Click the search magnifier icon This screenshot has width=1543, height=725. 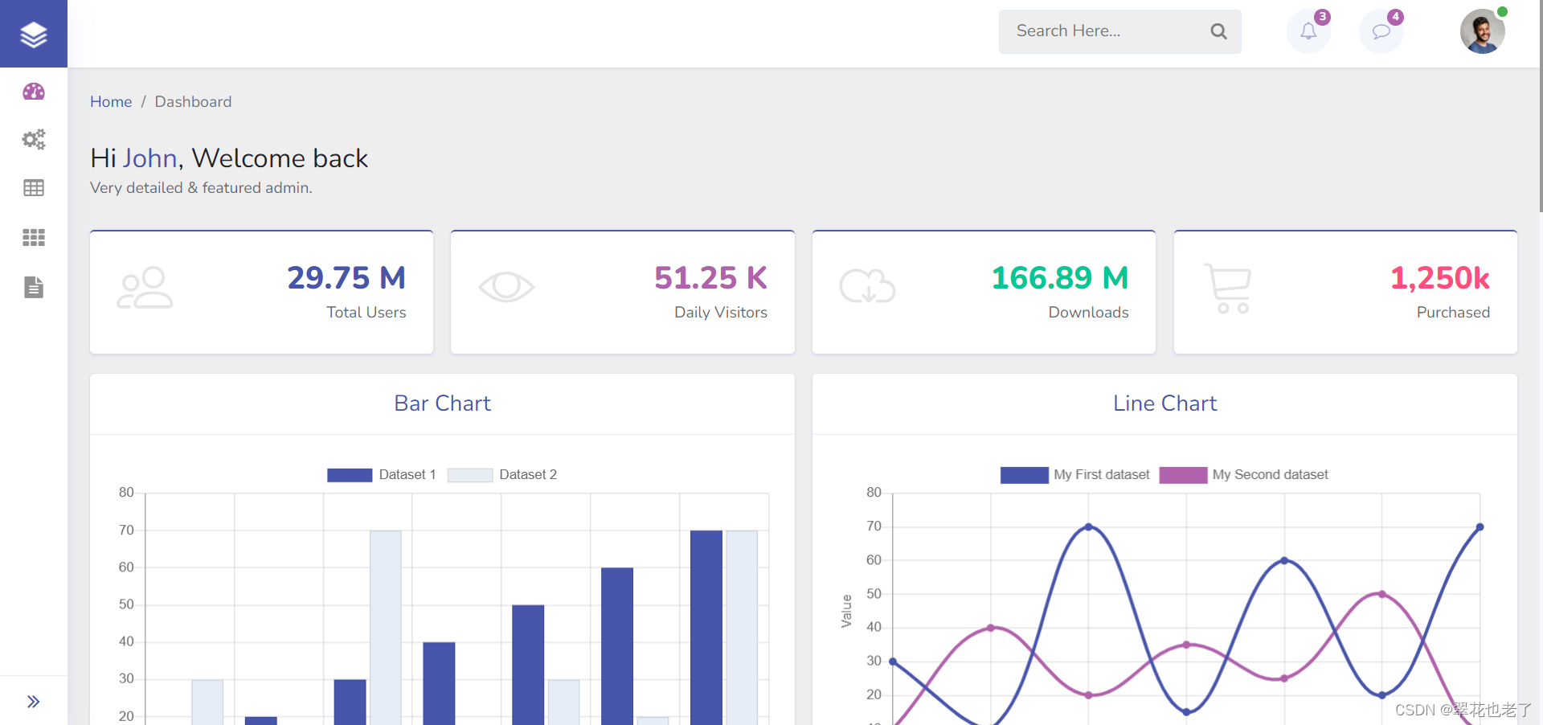pos(1218,31)
